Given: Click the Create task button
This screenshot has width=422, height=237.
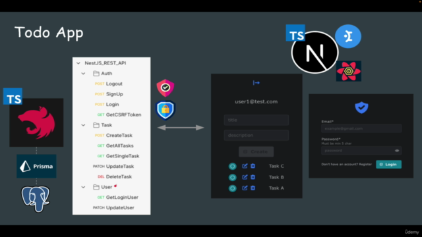Looking at the screenshot, I should click(256, 152).
